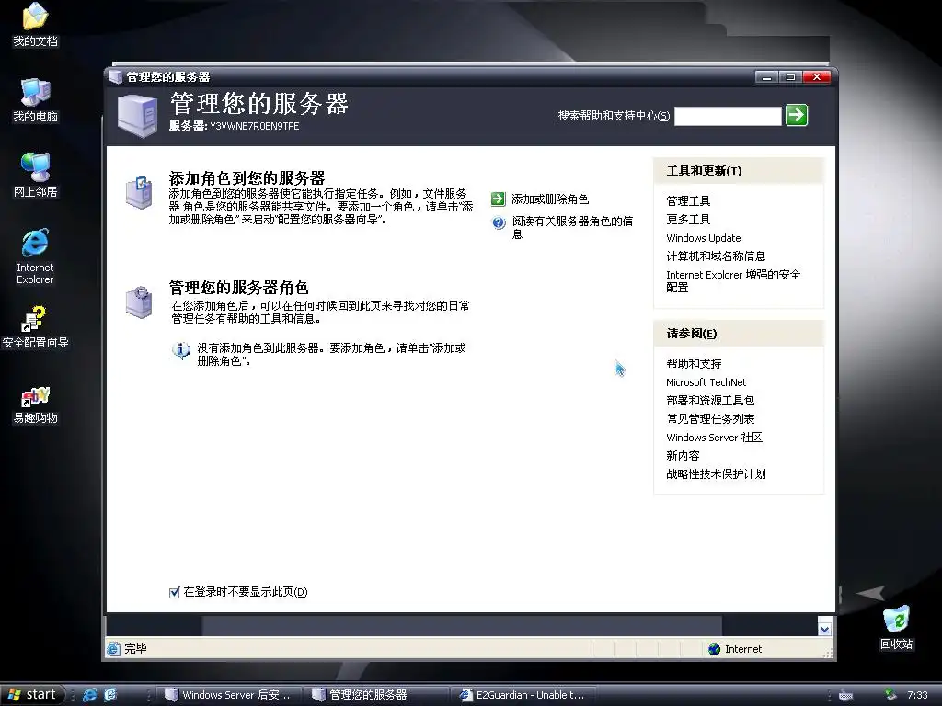Click the Internet zone globe icon in status bar
942x706 pixels.
pos(714,649)
